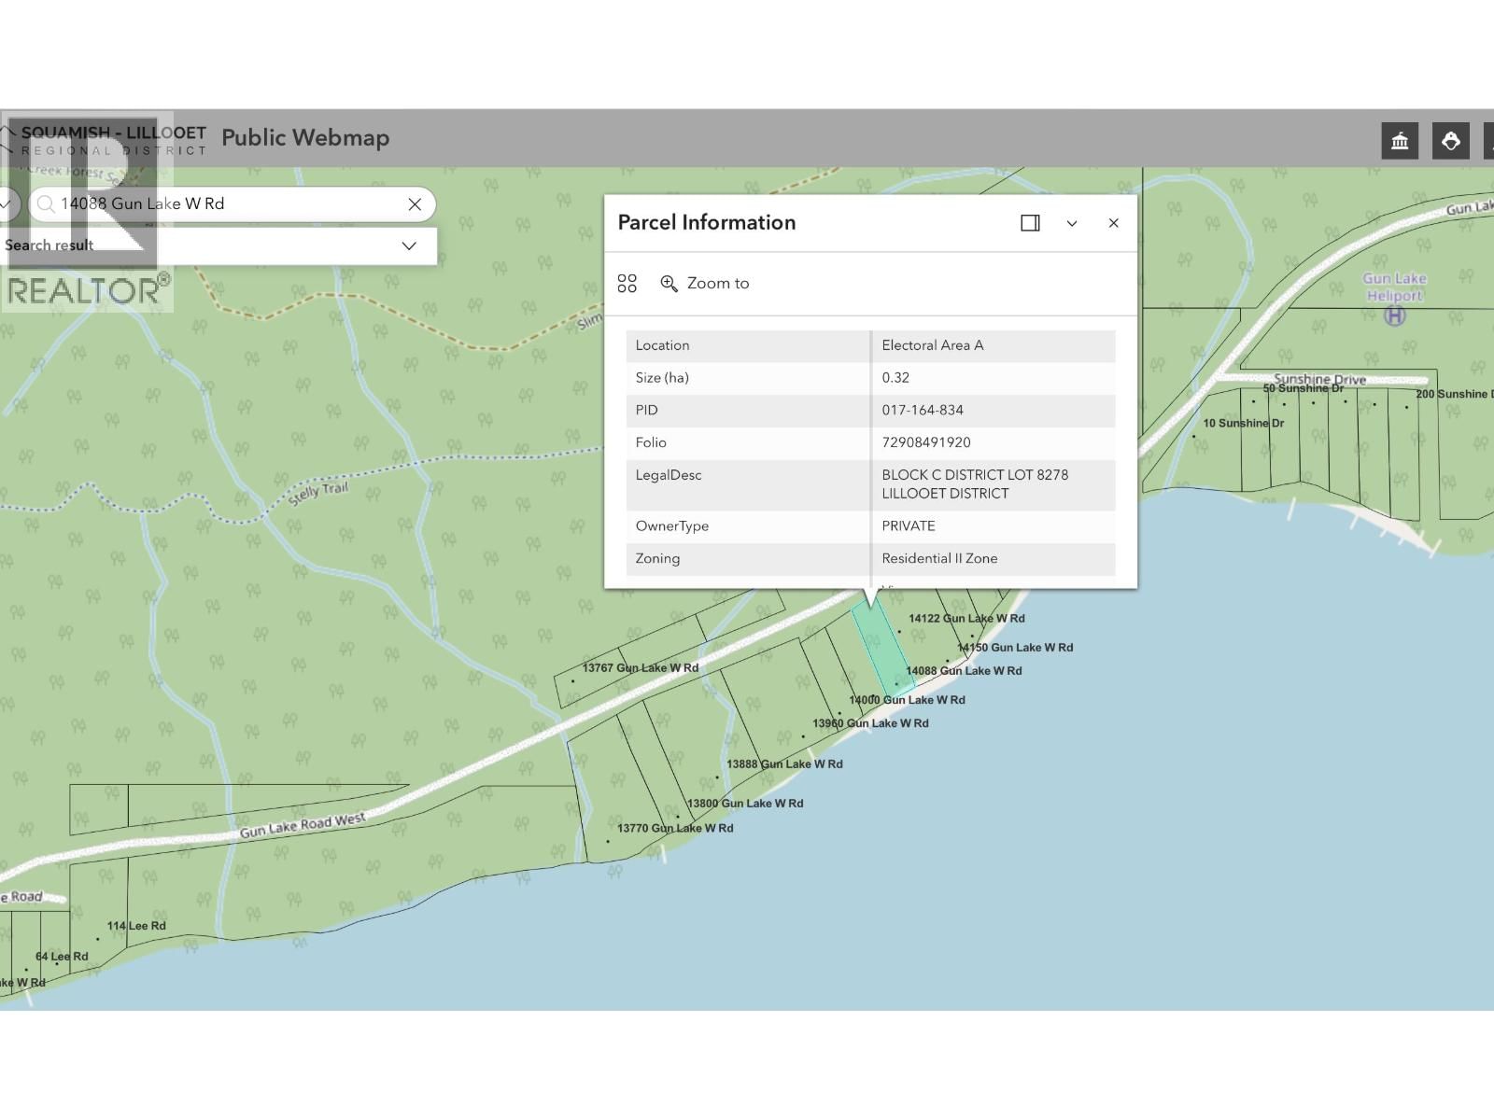1494x1120 pixels.
Task: Click the 14122 Gun Lake W Rd label
Action: pos(966,619)
